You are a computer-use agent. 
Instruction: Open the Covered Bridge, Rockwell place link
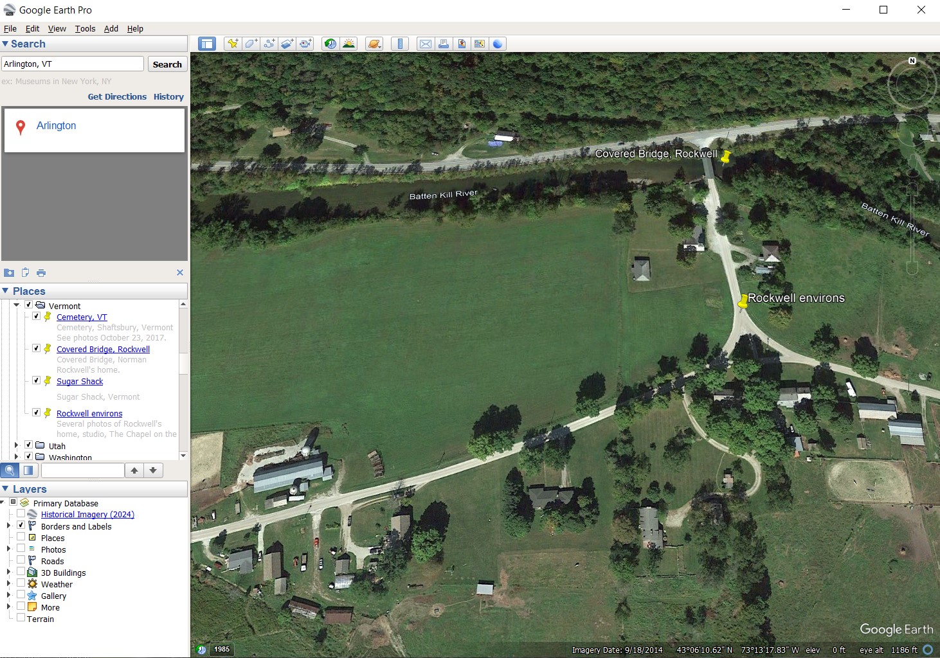click(x=103, y=349)
